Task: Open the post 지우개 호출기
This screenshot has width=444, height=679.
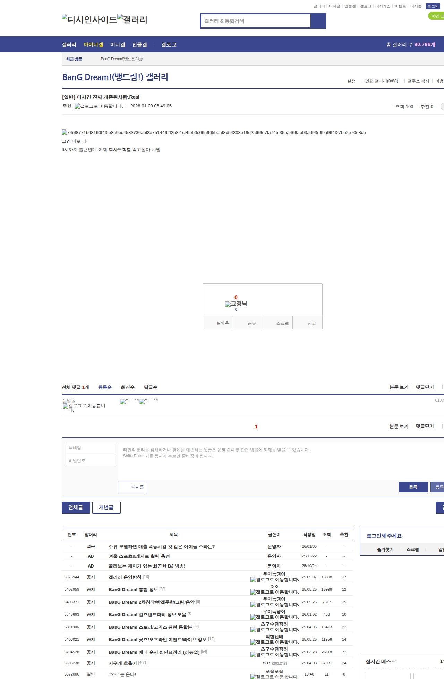Action: click(x=123, y=663)
